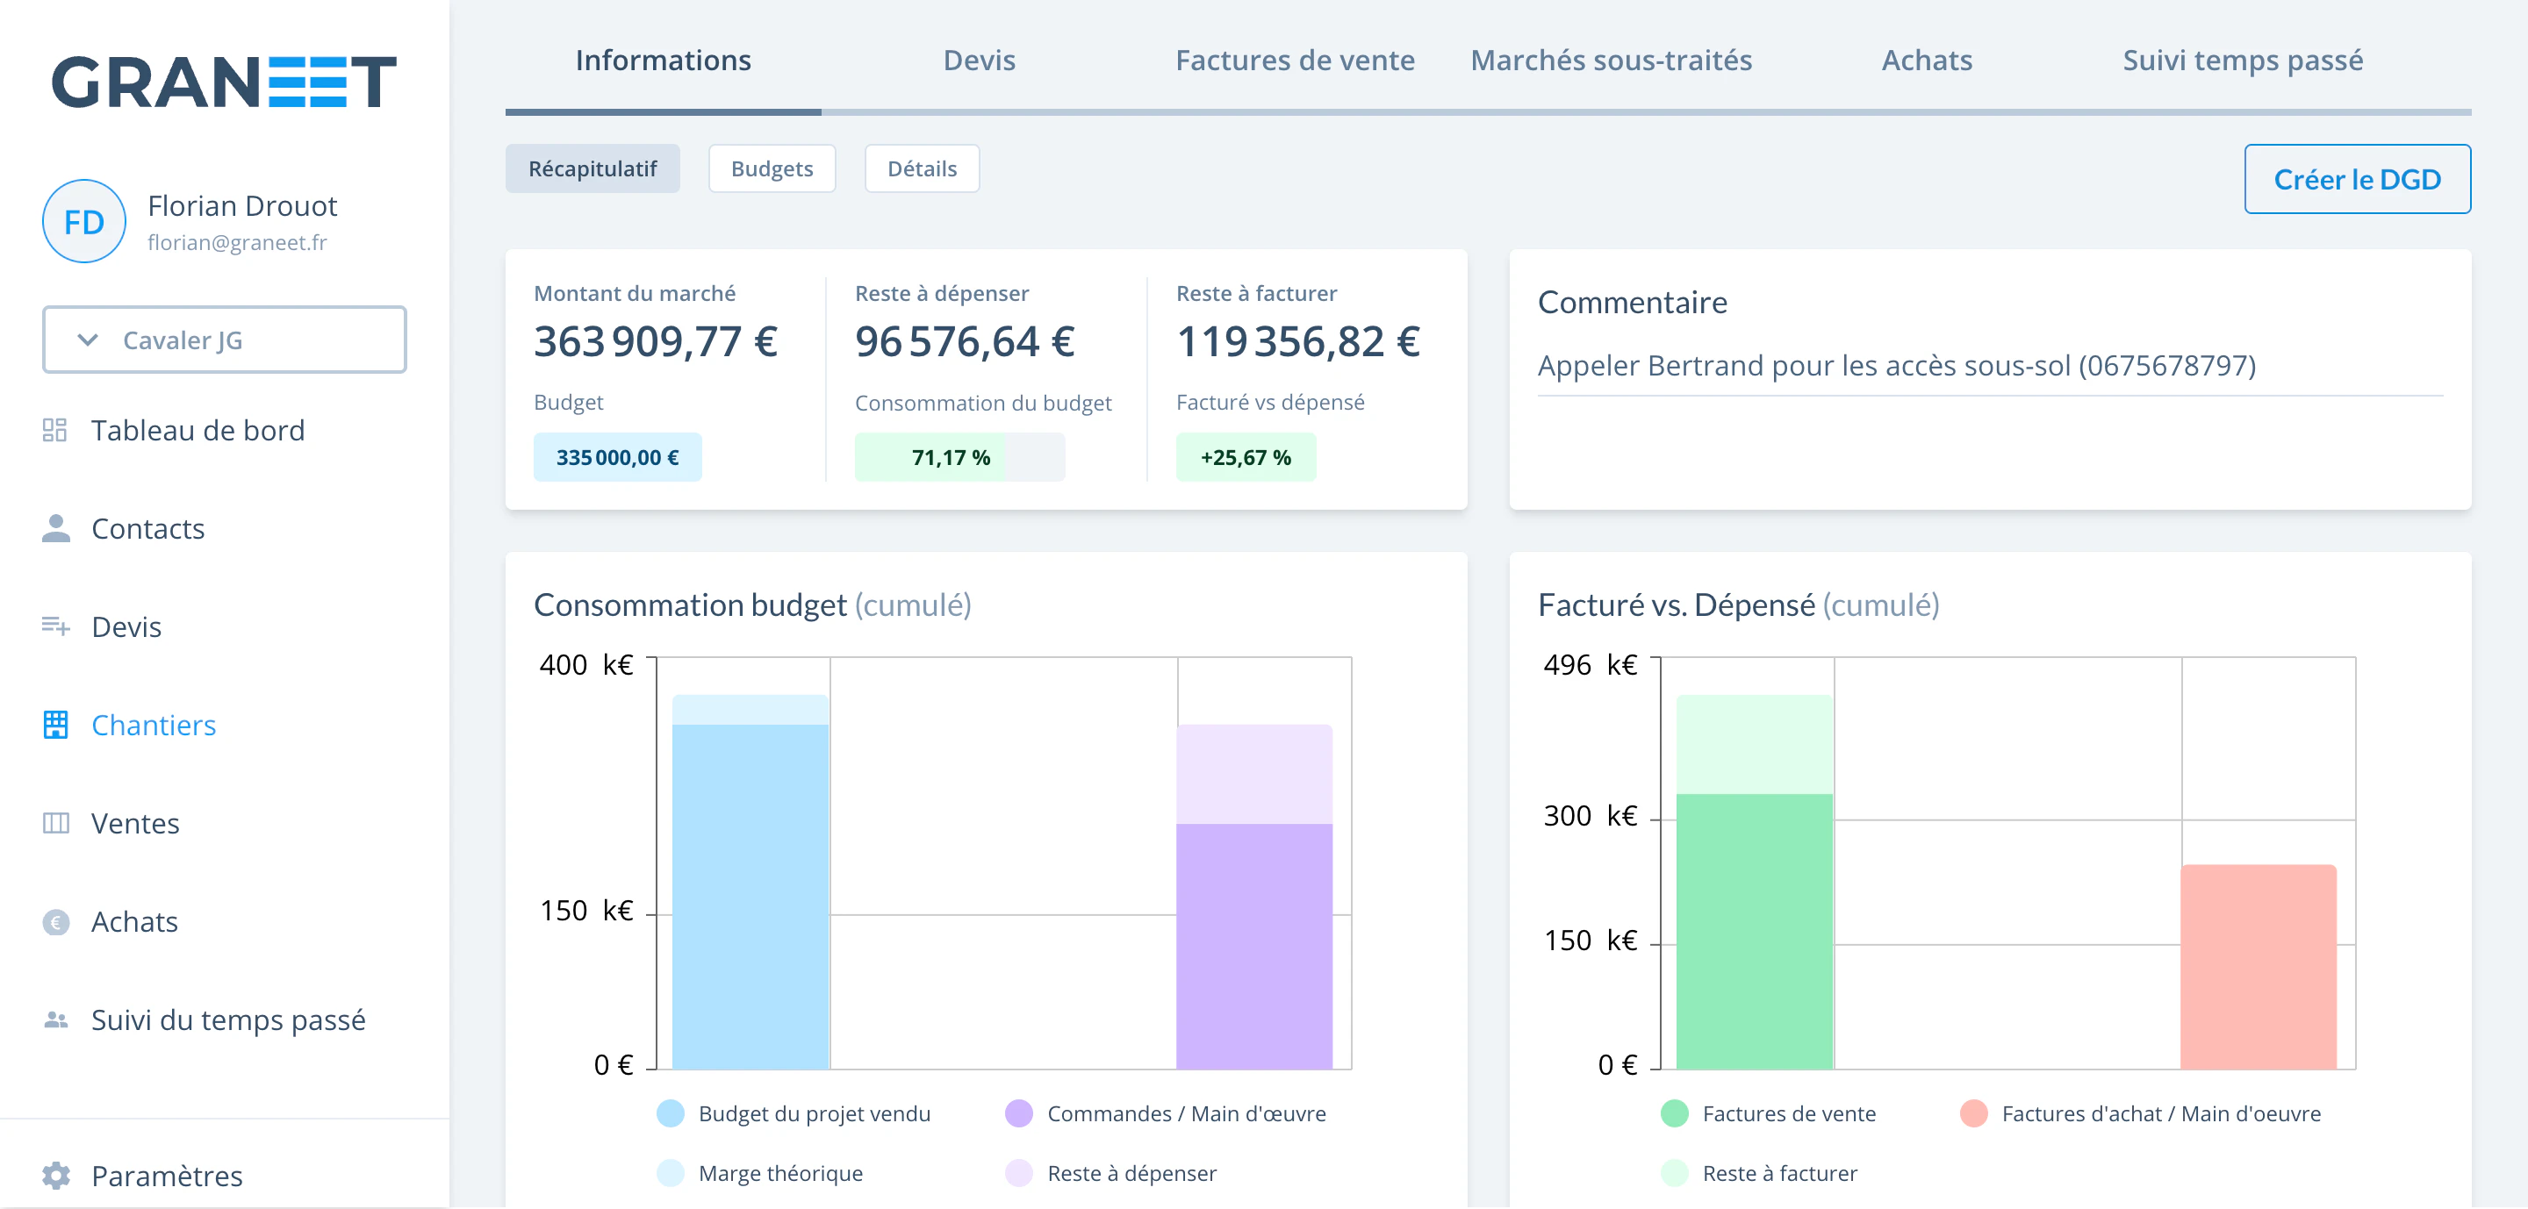Click the Commentaire text input field
Image resolution: width=2528 pixels, height=1209 pixels.
[1989, 366]
